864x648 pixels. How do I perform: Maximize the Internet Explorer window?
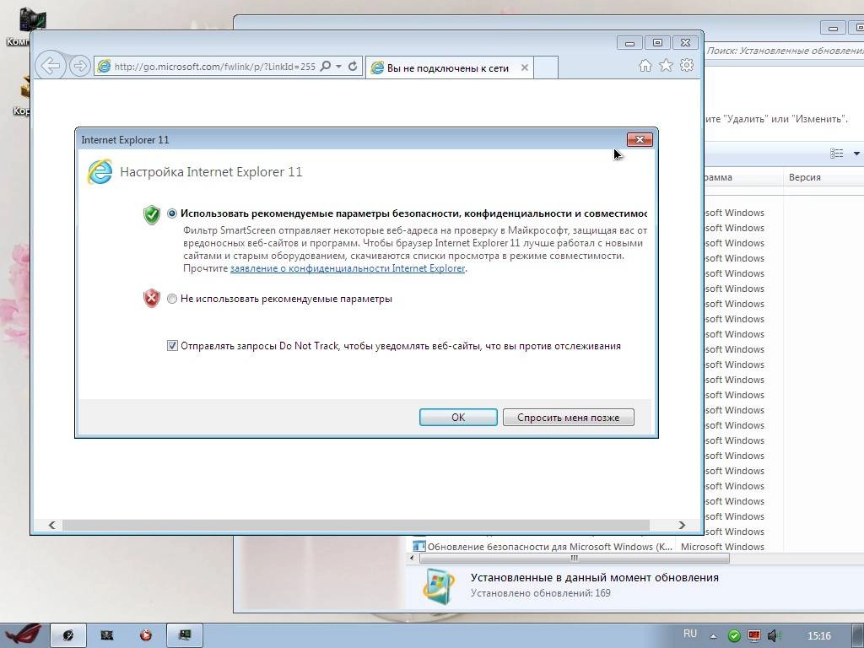[x=657, y=42]
